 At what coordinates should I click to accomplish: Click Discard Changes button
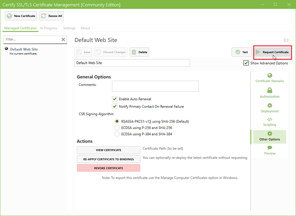click(x=111, y=52)
